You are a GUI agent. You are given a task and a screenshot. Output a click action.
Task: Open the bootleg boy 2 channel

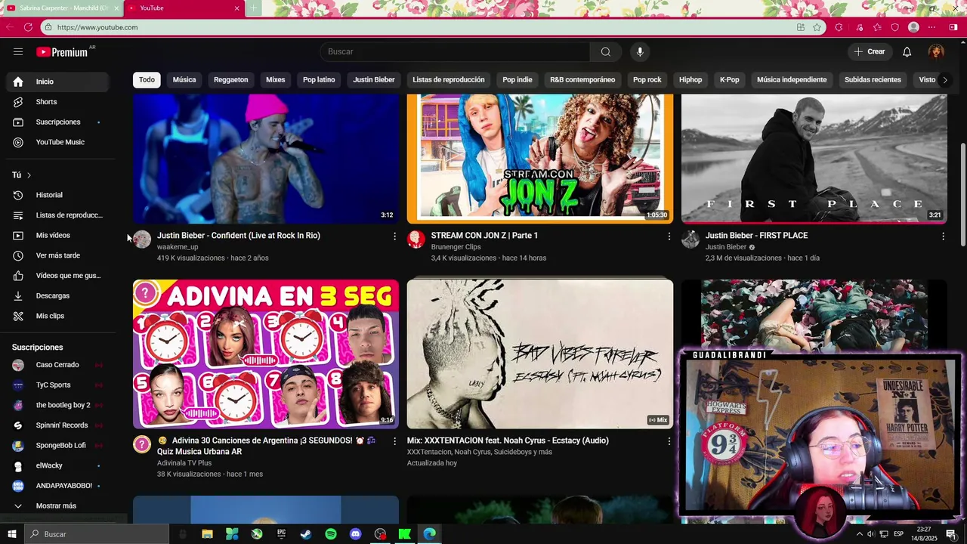57,405
